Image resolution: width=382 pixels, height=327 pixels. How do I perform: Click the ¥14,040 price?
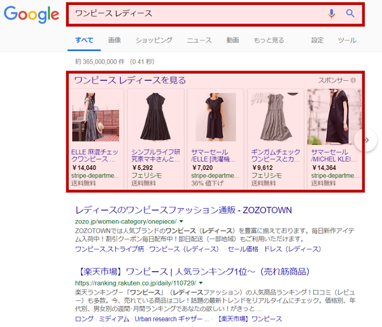point(84,168)
